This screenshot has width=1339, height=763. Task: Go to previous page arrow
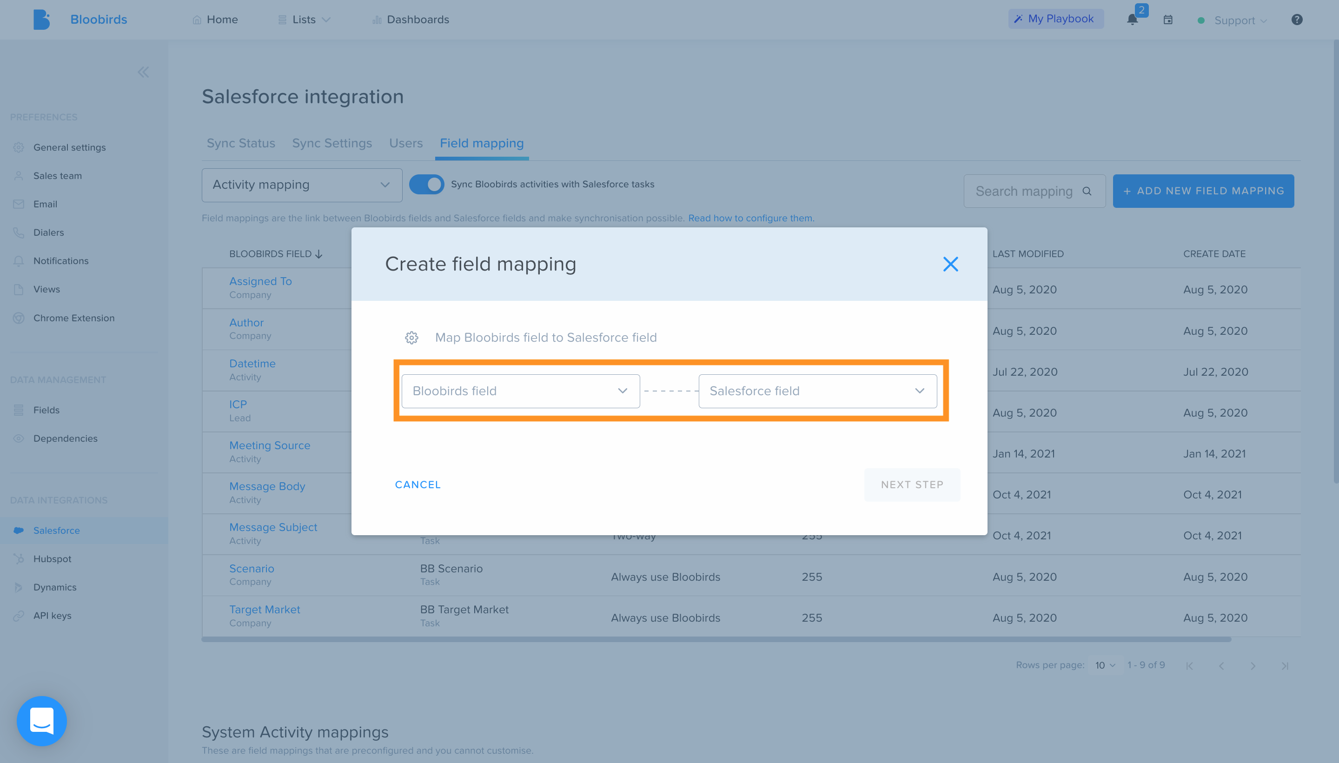[1221, 666]
